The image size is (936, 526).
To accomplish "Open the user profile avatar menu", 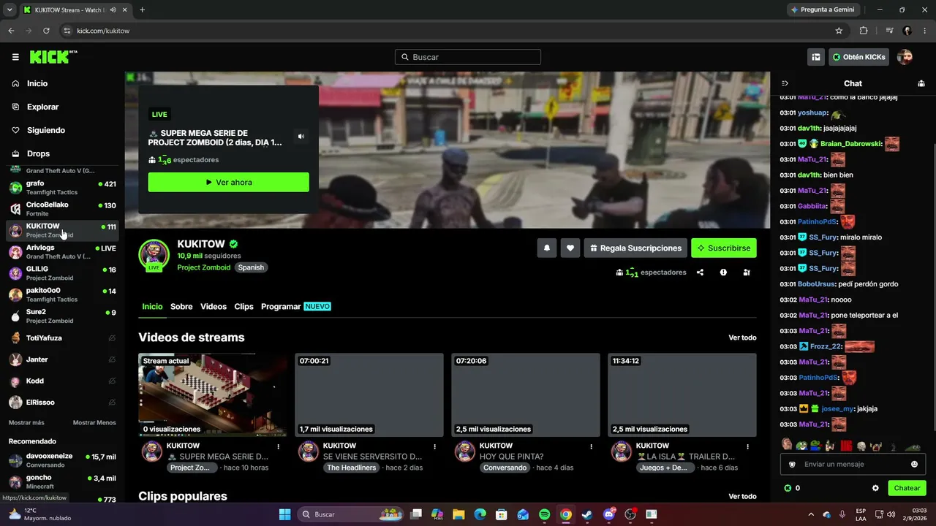I will tap(905, 57).
